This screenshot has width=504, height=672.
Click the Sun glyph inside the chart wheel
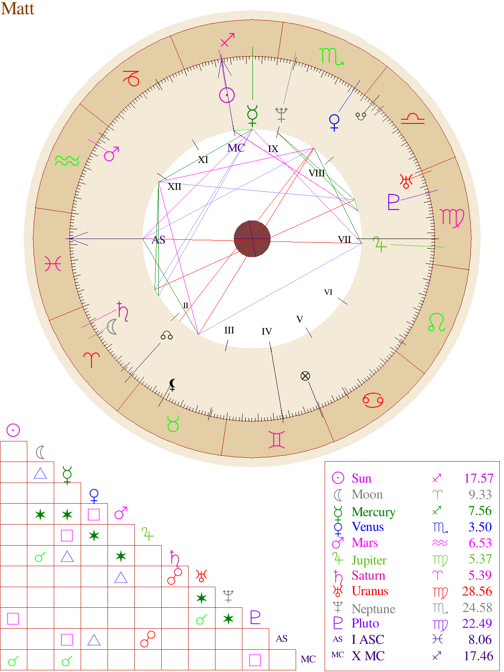coord(227,95)
